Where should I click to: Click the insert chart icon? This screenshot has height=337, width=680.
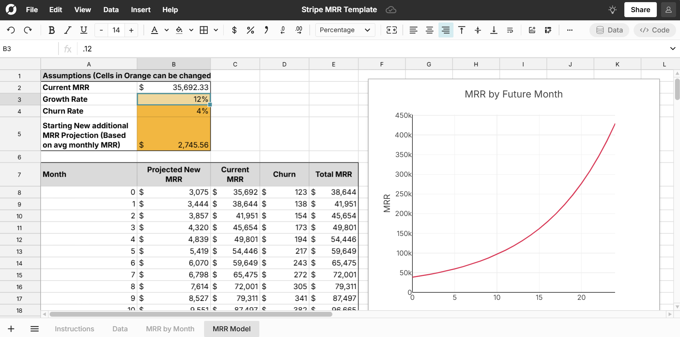pos(532,30)
